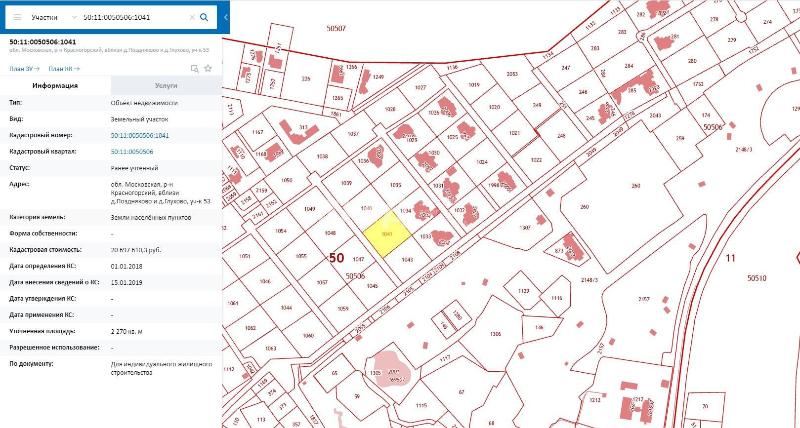Click parcel 1040 on the map
Image resolution: width=800 pixels, height=428 pixels.
click(x=367, y=209)
